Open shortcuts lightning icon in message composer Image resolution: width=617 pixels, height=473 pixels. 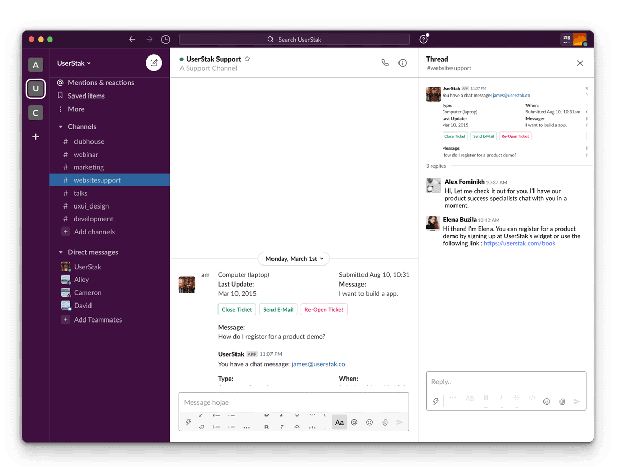[189, 422]
